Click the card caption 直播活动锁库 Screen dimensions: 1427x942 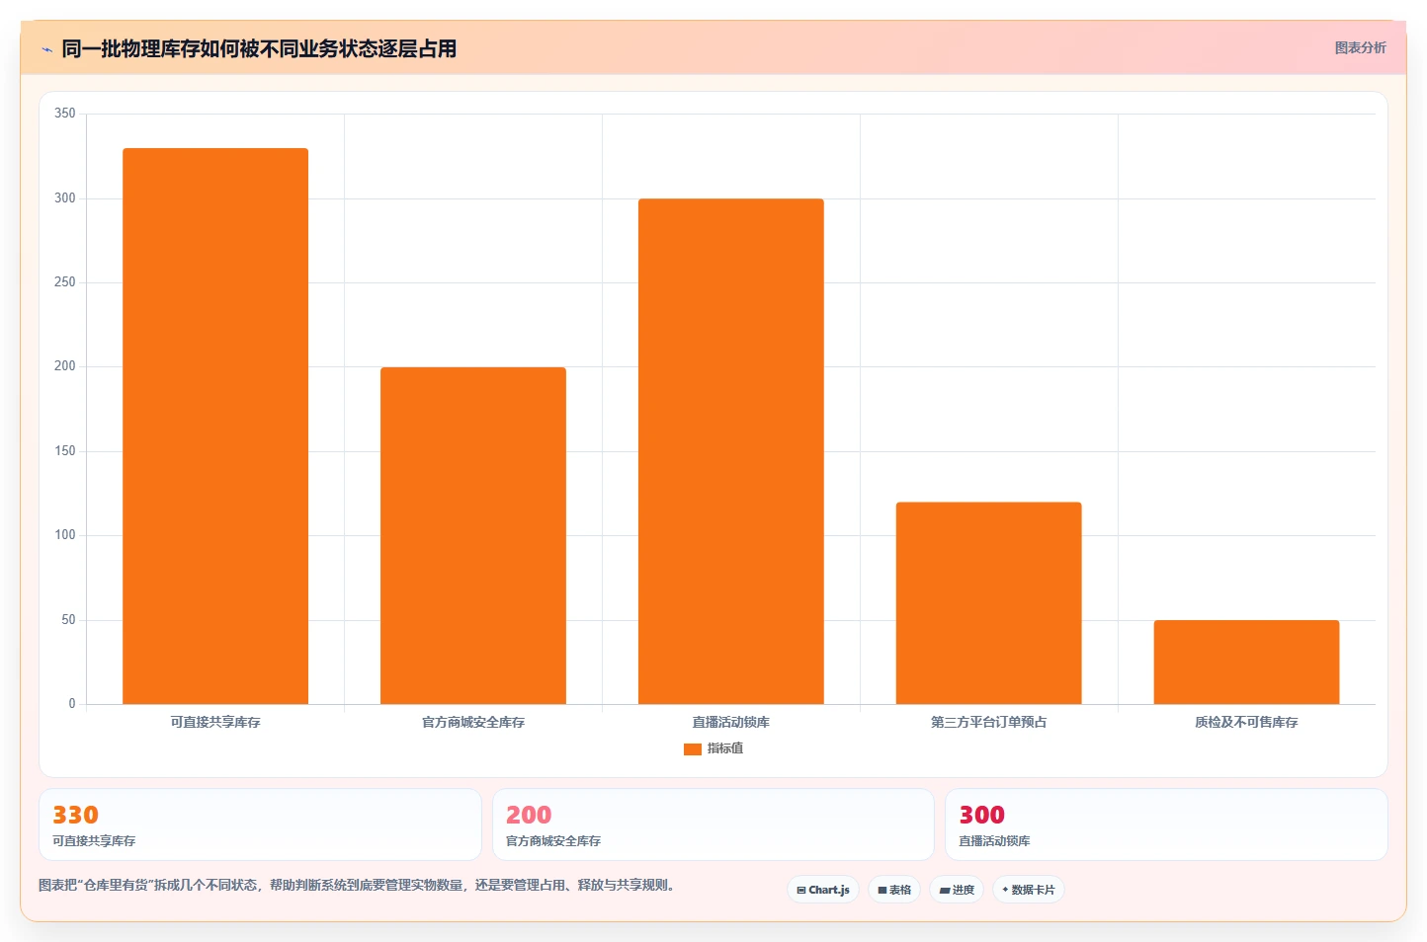coord(994,841)
